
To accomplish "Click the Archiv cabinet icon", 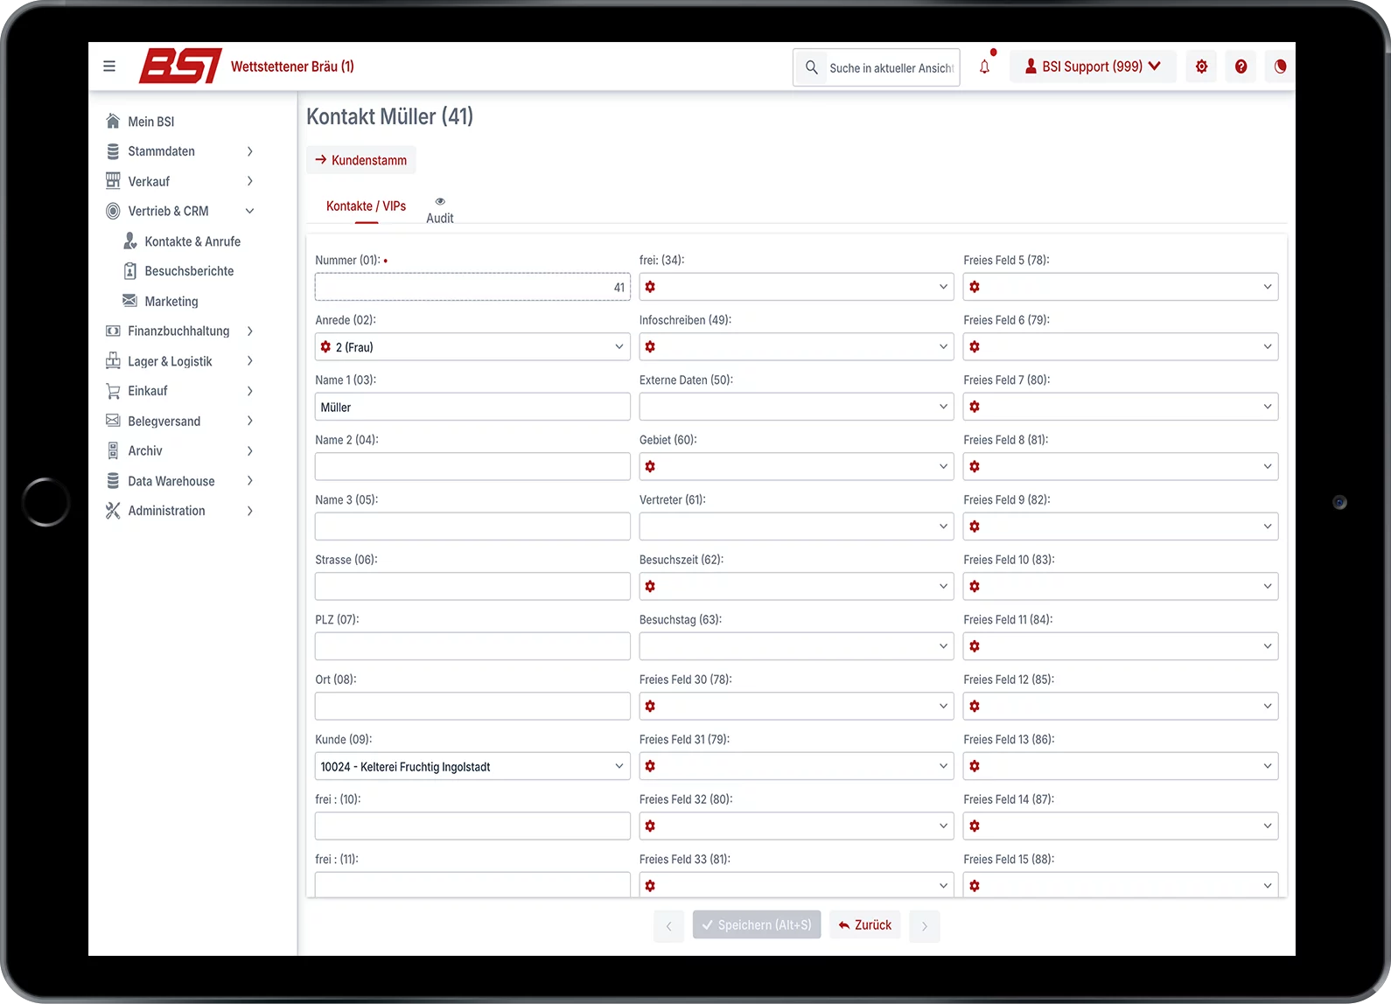I will (113, 450).
